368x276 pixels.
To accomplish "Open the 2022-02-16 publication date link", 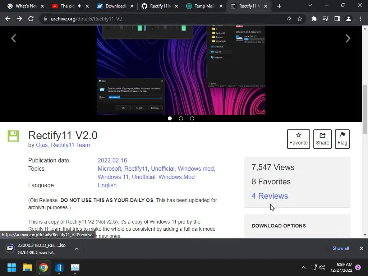I will (x=112, y=161).
